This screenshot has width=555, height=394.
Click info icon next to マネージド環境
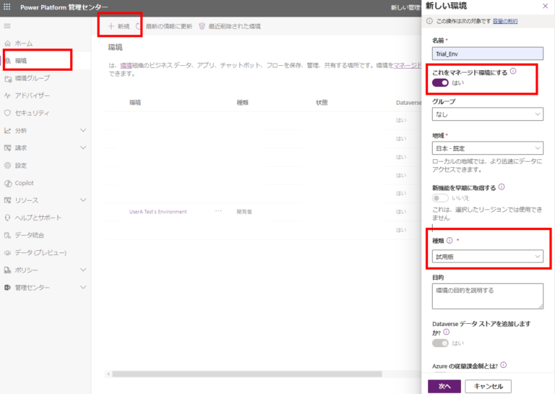pos(513,71)
